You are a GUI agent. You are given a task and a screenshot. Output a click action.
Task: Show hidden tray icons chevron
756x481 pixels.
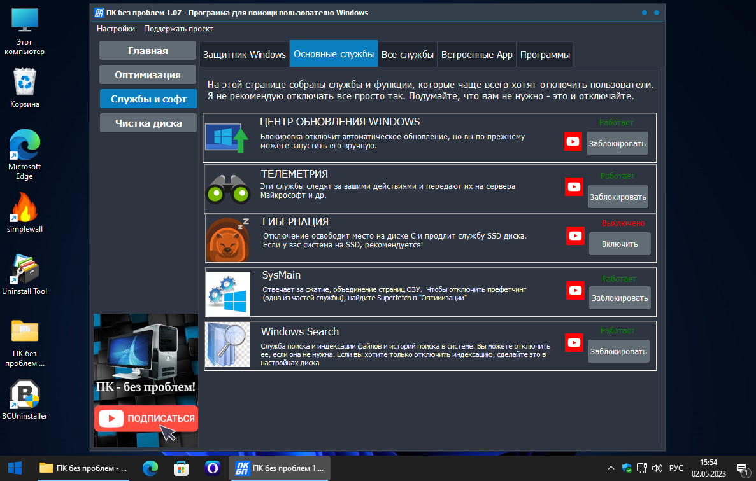tap(611, 468)
